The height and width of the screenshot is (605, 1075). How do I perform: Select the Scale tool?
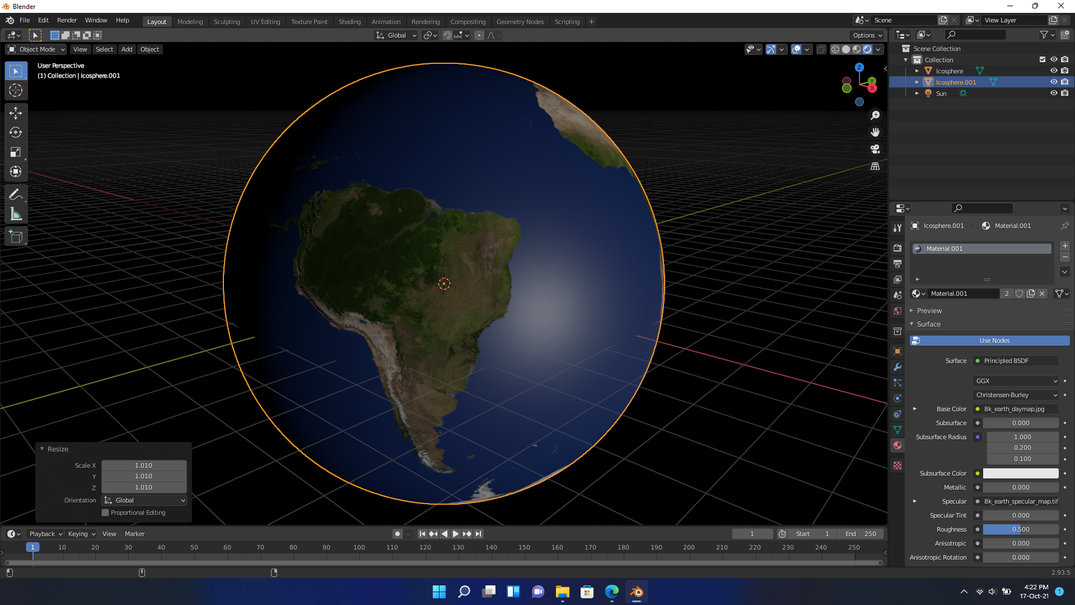click(x=16, y=152)
